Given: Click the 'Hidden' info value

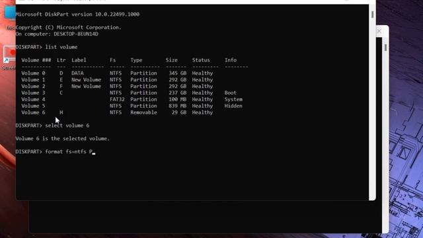Looking at the screenshot, I should tap(233, 106).
